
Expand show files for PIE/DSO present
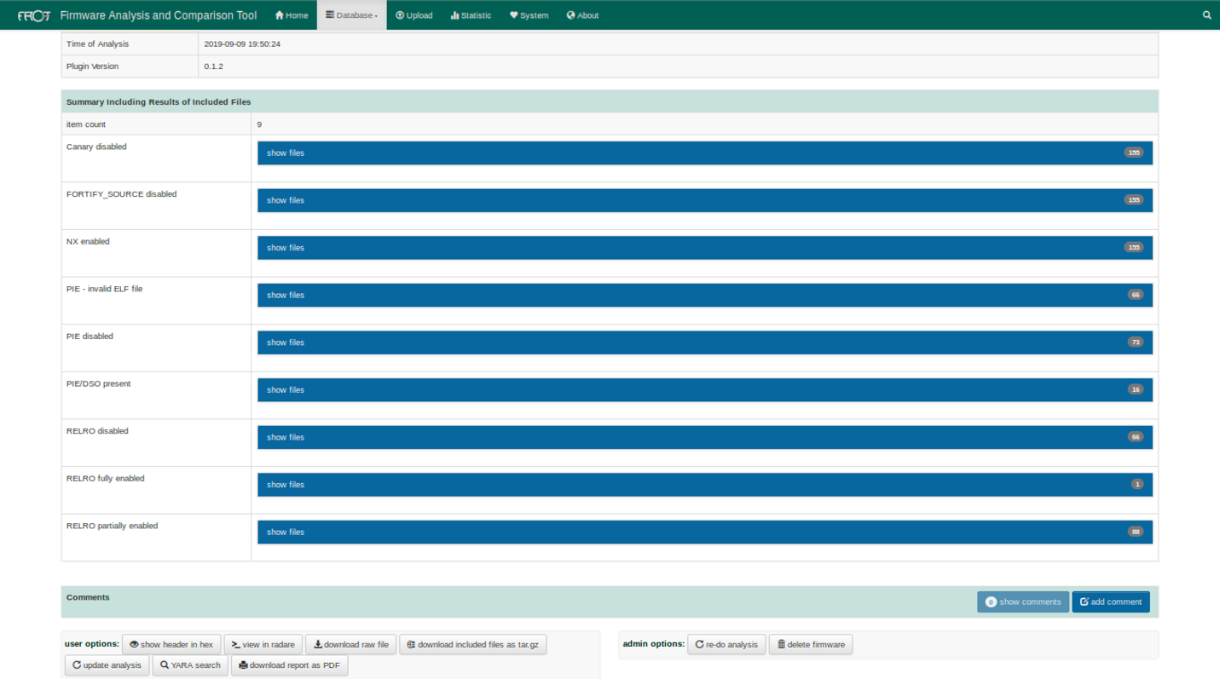pyautogui.click(x=705, y=389)
